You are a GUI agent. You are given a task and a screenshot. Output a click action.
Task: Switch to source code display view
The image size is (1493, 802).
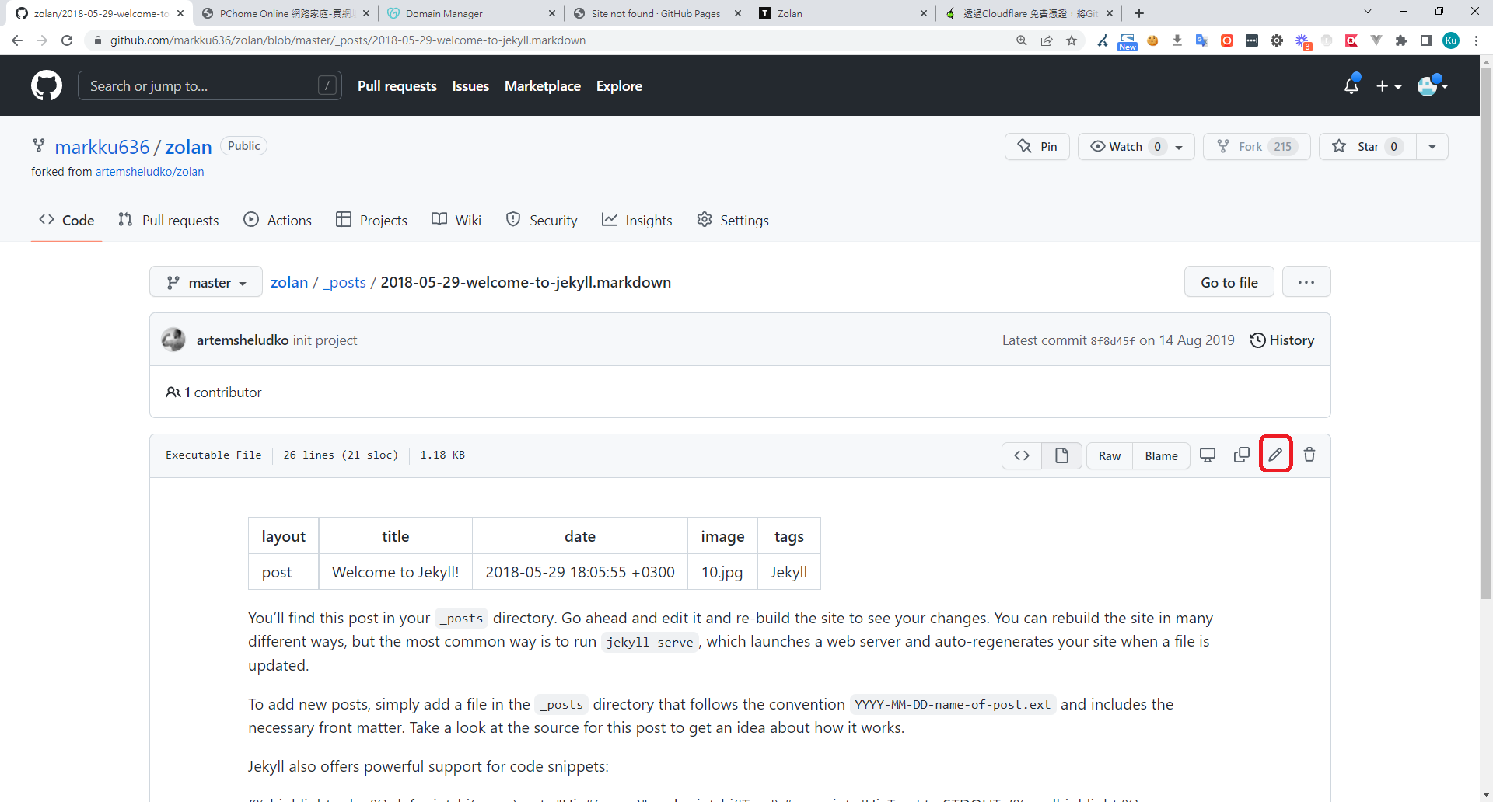[1022, 455]
